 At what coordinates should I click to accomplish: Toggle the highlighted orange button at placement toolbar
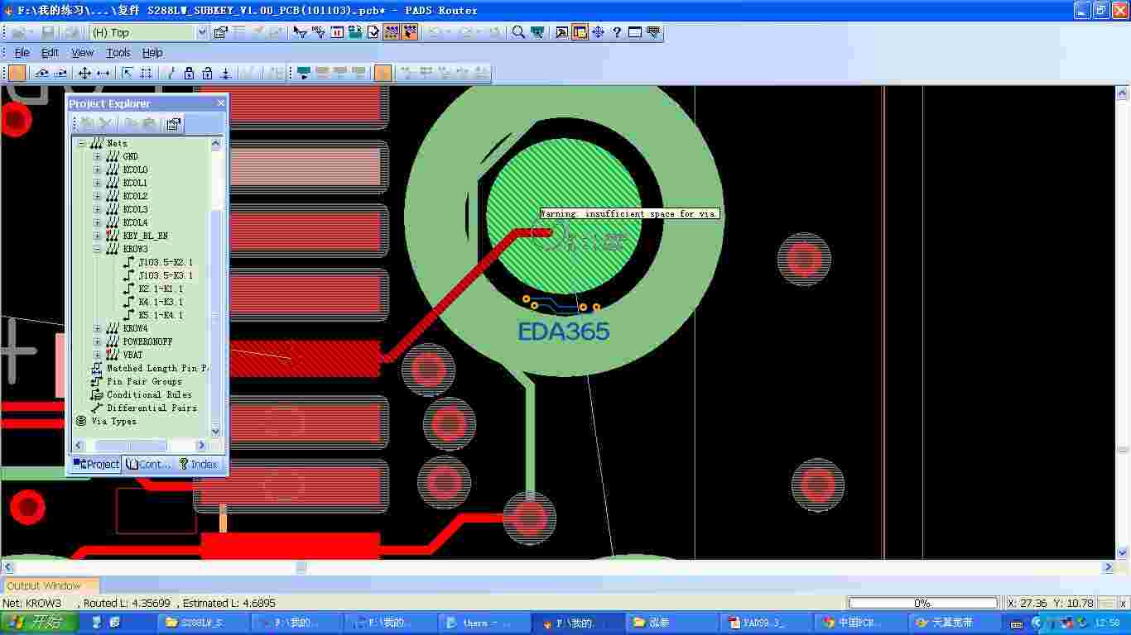point(383,73)
